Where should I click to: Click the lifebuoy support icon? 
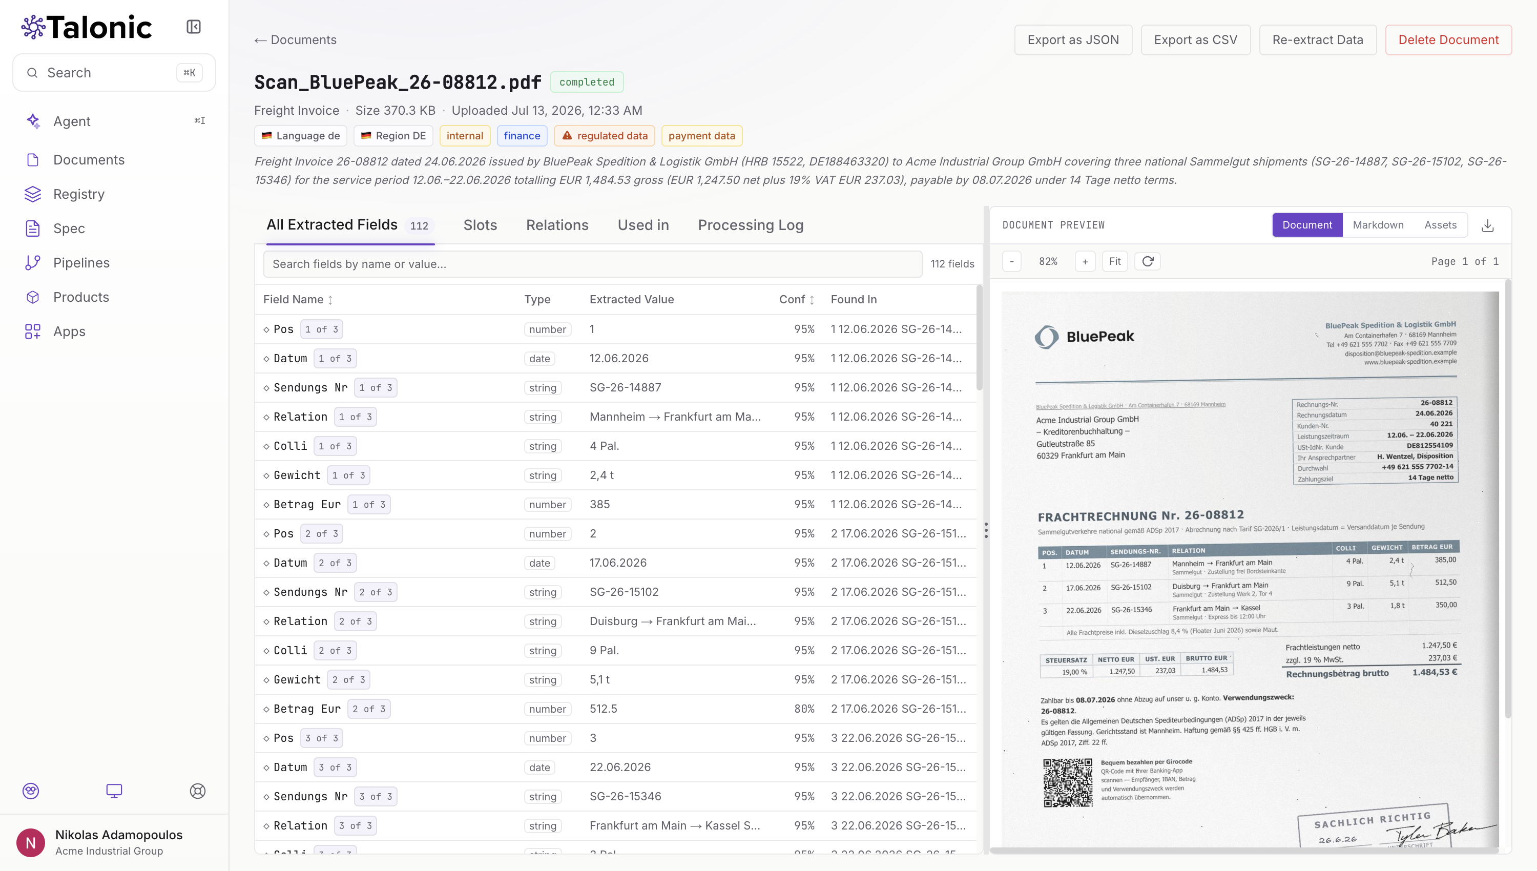(x=198, y=791)
